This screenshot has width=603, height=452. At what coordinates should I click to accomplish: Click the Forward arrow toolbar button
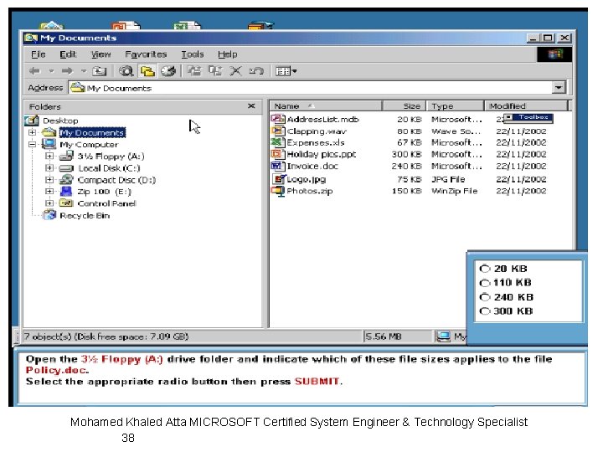coord(67,70)
